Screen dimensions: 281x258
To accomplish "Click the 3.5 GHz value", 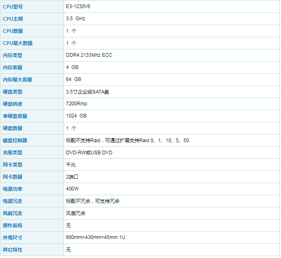I will [76, 19].
